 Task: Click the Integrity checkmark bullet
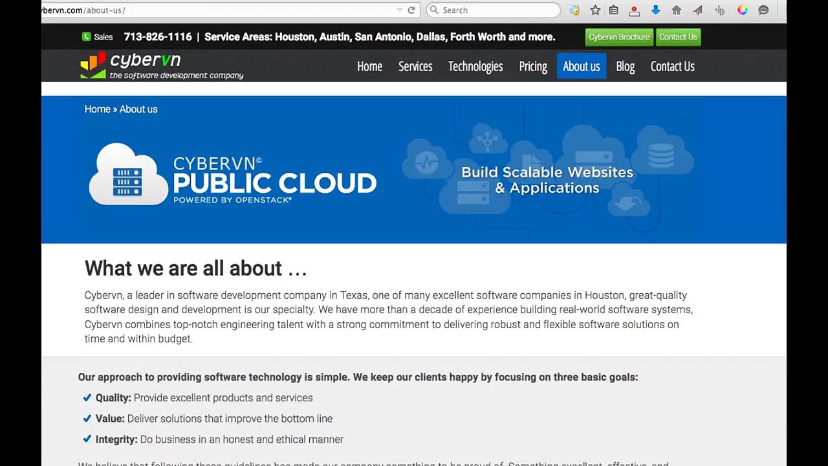click(x=87, y=439)
